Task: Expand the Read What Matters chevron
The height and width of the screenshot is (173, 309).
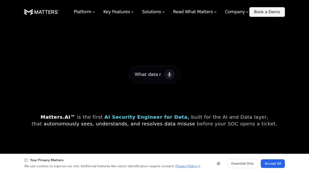Action: point(215,12)
